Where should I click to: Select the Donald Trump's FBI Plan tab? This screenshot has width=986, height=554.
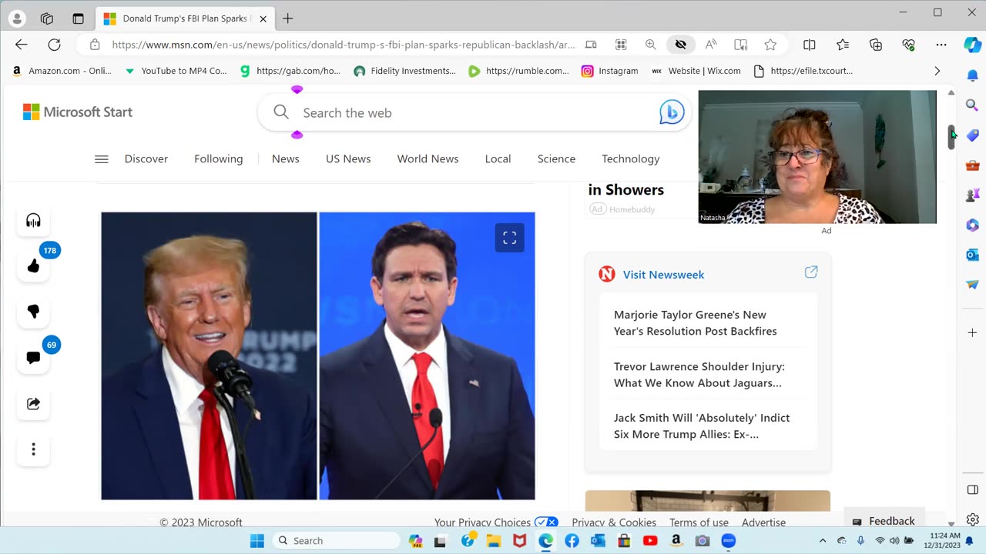point(185,18)
